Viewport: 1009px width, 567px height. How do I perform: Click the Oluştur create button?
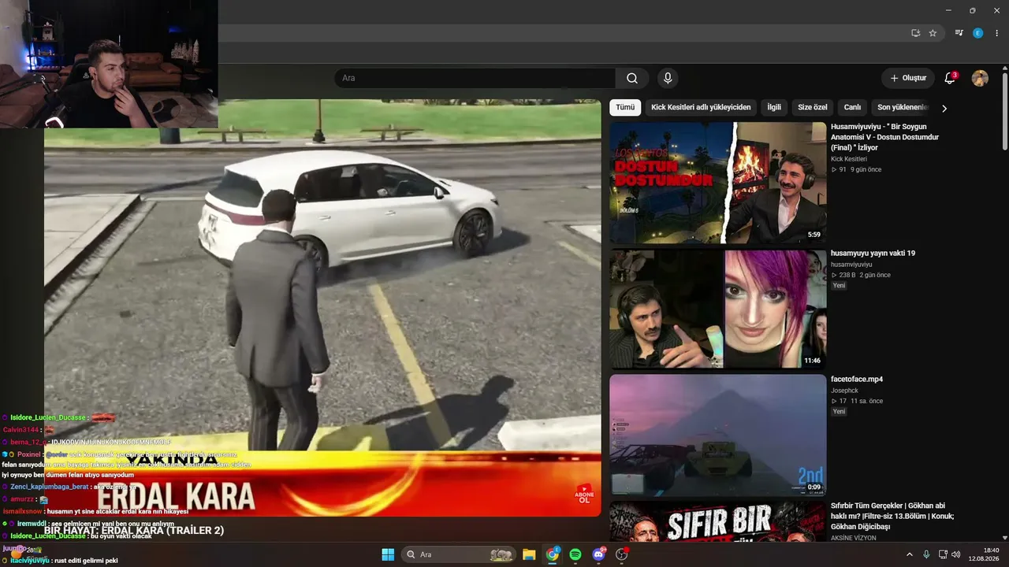pos(908,78)
